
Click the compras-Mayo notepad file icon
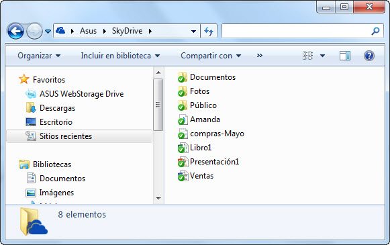coord(183,134)
